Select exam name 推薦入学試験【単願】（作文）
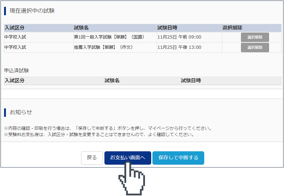Screen dimensions: 284x196 click(x=103, y=47)
